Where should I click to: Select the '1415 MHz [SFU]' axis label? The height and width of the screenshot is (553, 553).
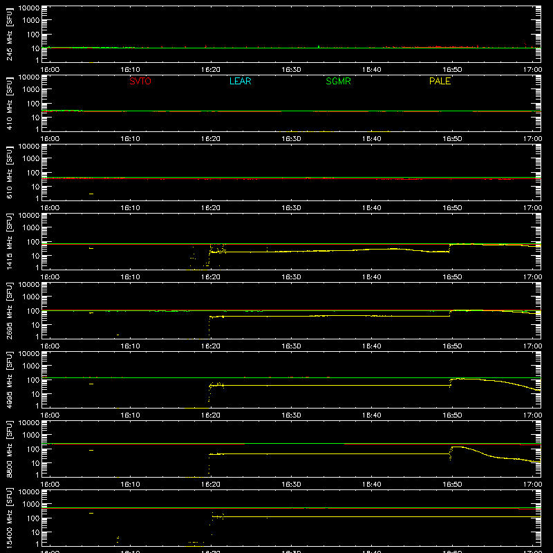10,242
